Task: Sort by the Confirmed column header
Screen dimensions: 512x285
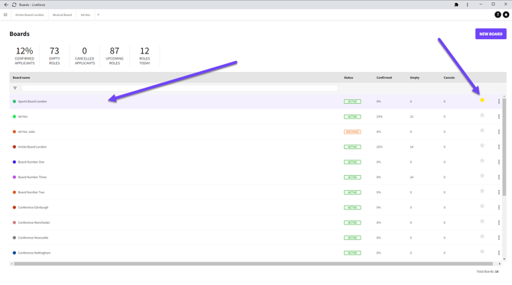Action: pos(384,78)
